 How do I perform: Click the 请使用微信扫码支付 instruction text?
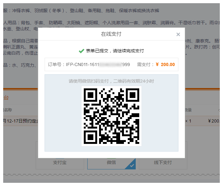coord(111,81)
